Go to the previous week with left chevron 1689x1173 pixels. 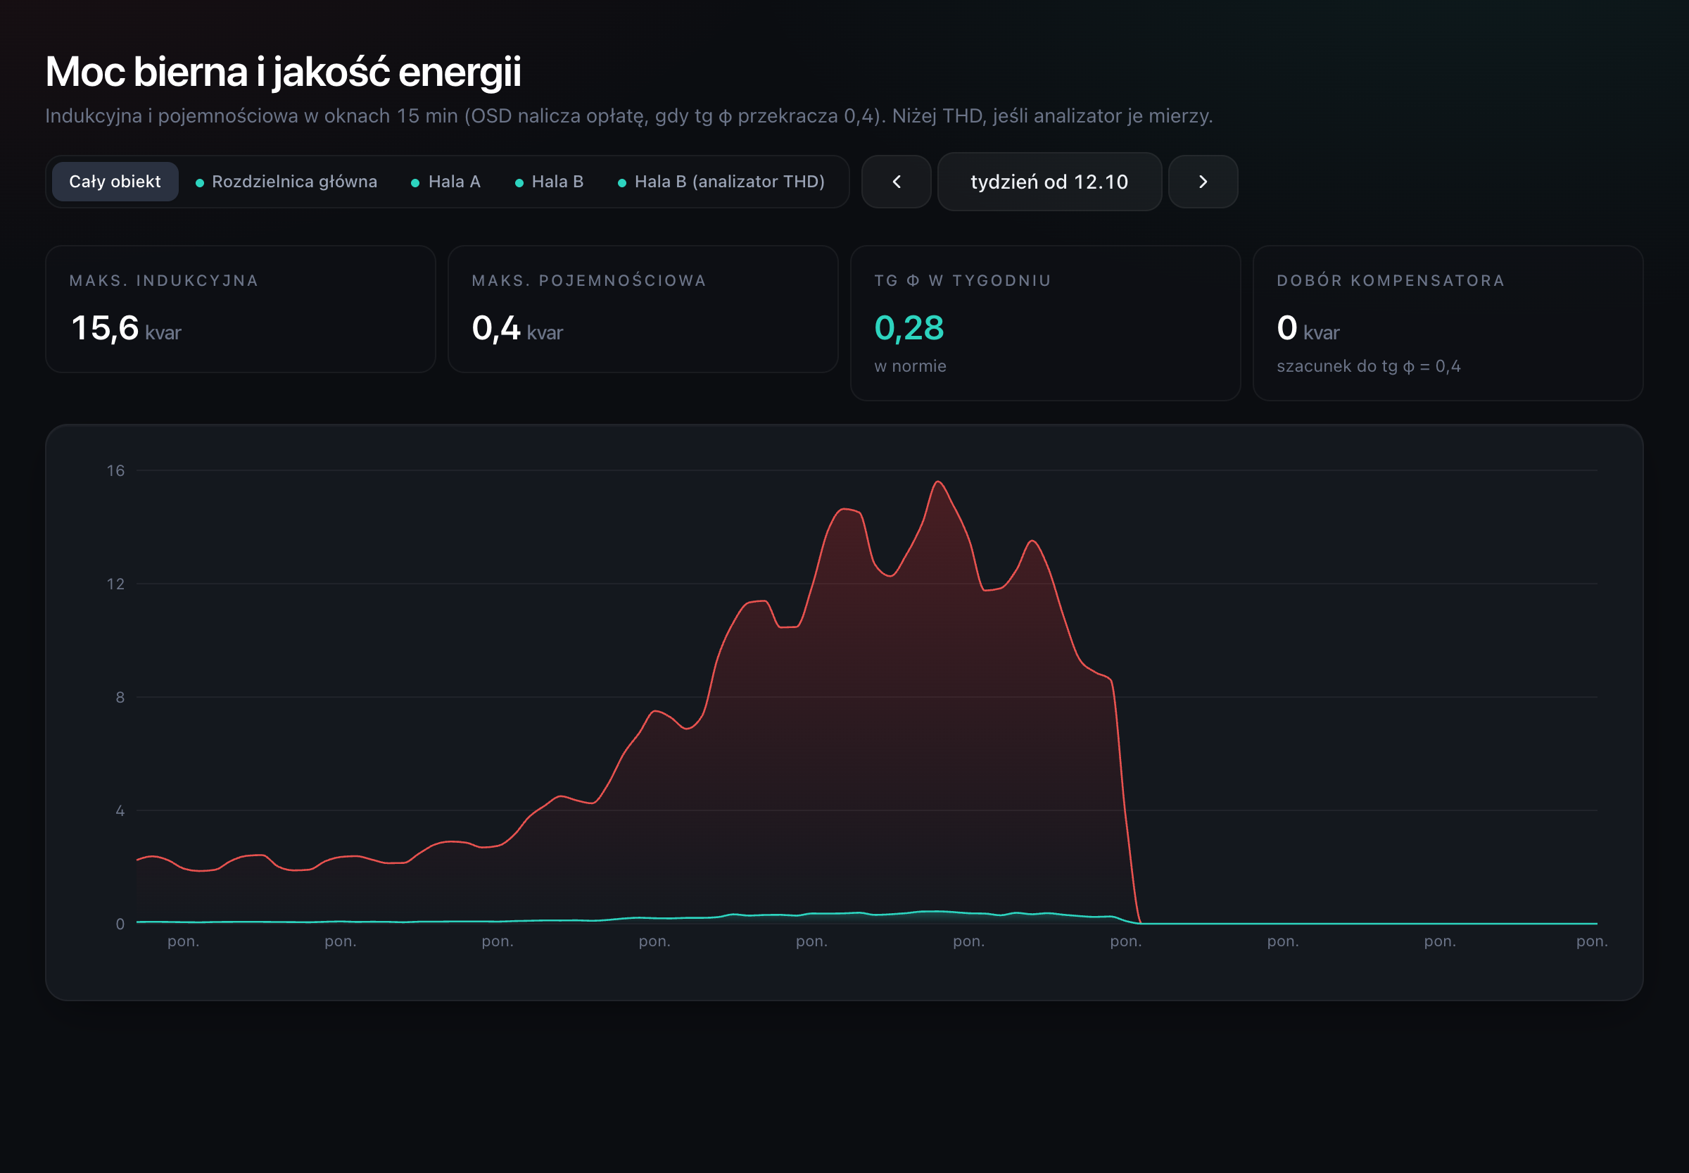tap(897, 182)
